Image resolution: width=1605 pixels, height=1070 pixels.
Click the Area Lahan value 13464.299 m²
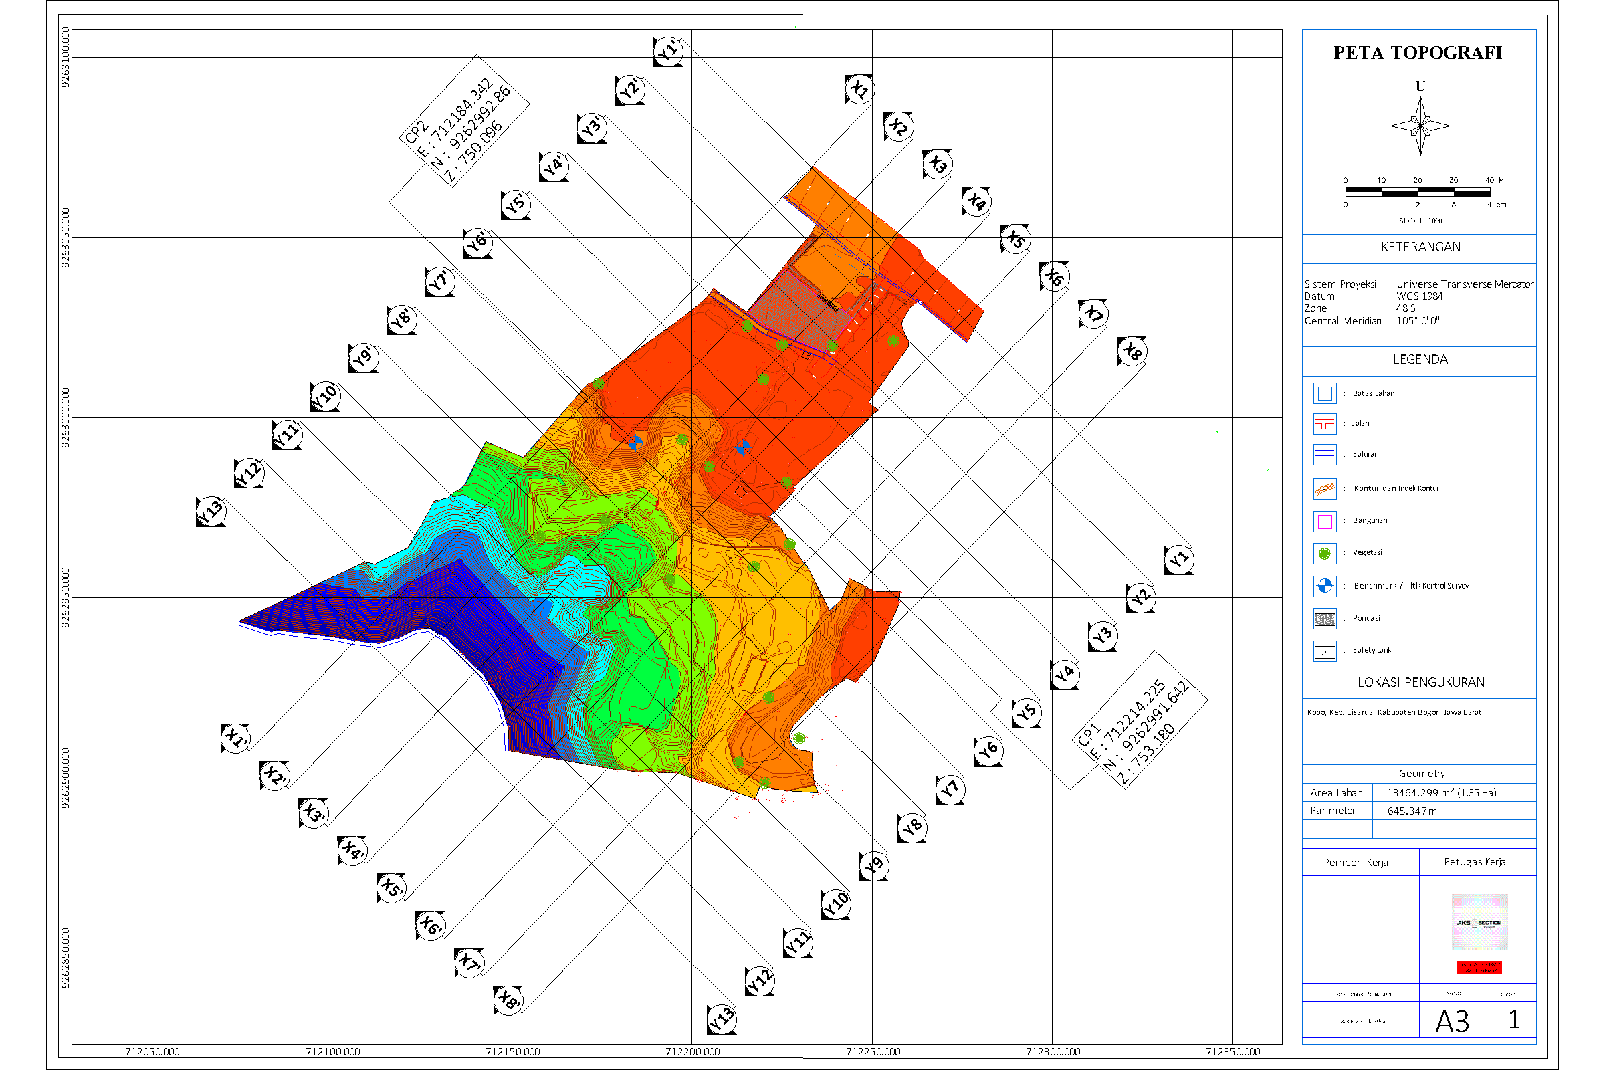(1441, 792)
